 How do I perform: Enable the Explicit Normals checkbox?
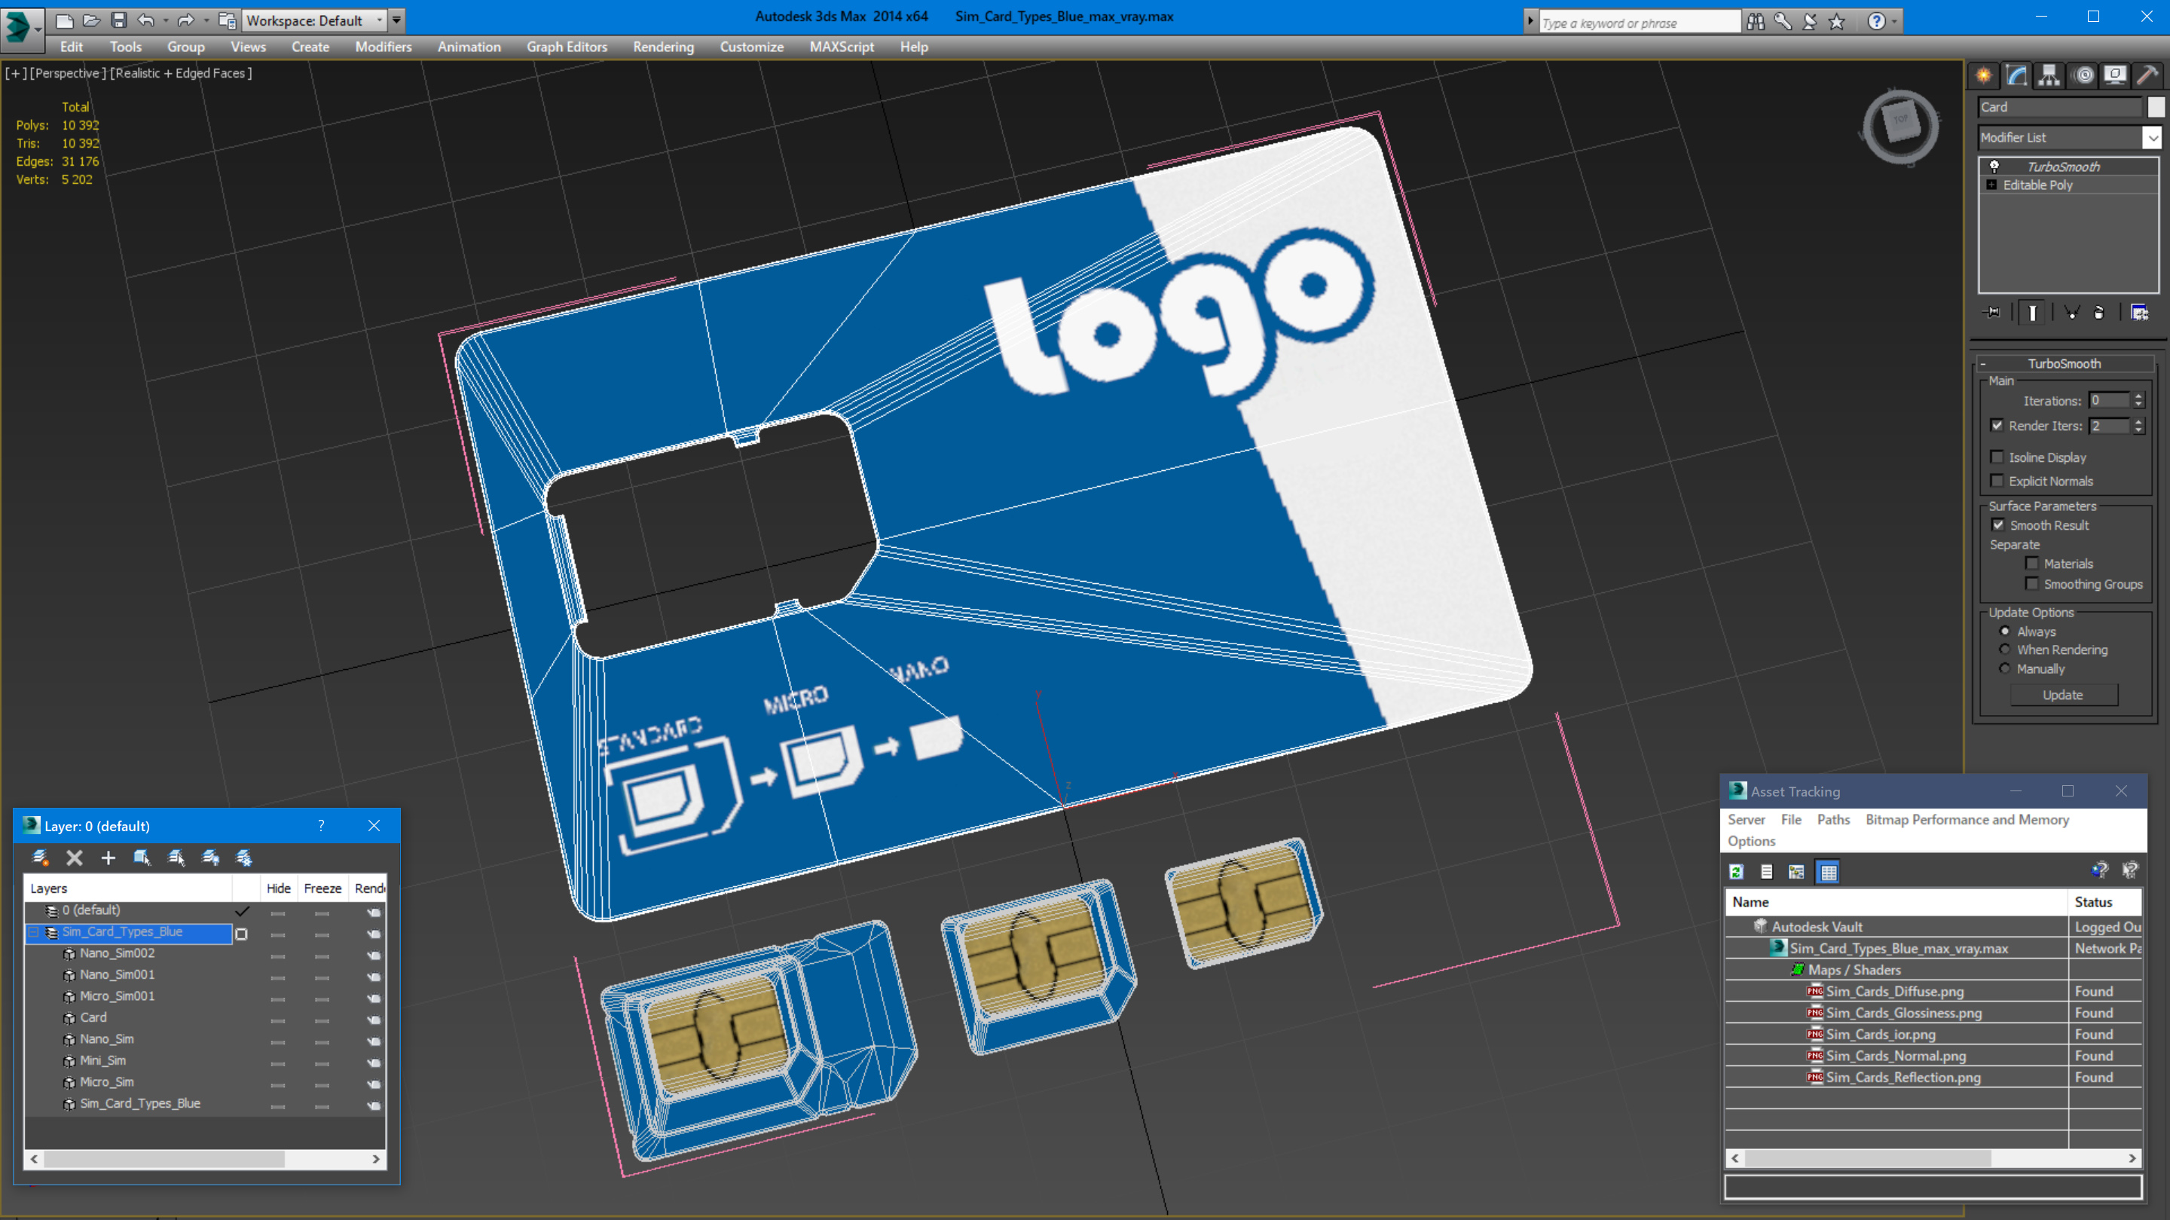[x=1997, y=480]
